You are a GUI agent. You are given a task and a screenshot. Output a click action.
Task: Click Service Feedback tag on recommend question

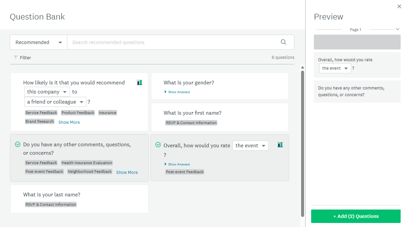pyautogui.click(x=41, y=113)
